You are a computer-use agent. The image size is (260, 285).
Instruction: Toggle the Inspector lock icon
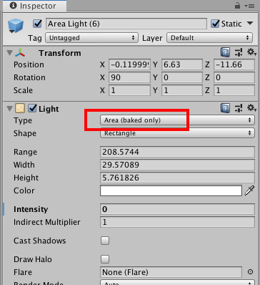(x=237, y=6)
